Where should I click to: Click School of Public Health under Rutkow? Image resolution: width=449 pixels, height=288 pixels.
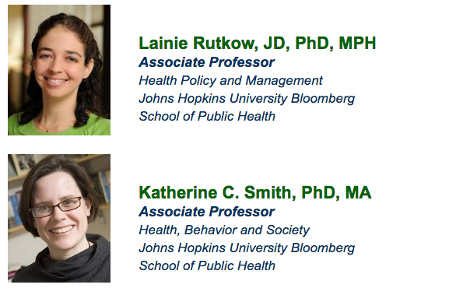207,116
